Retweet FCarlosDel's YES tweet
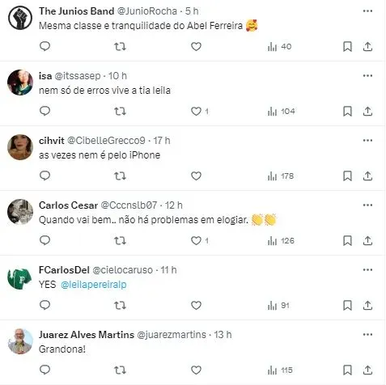 click(120, 305)
